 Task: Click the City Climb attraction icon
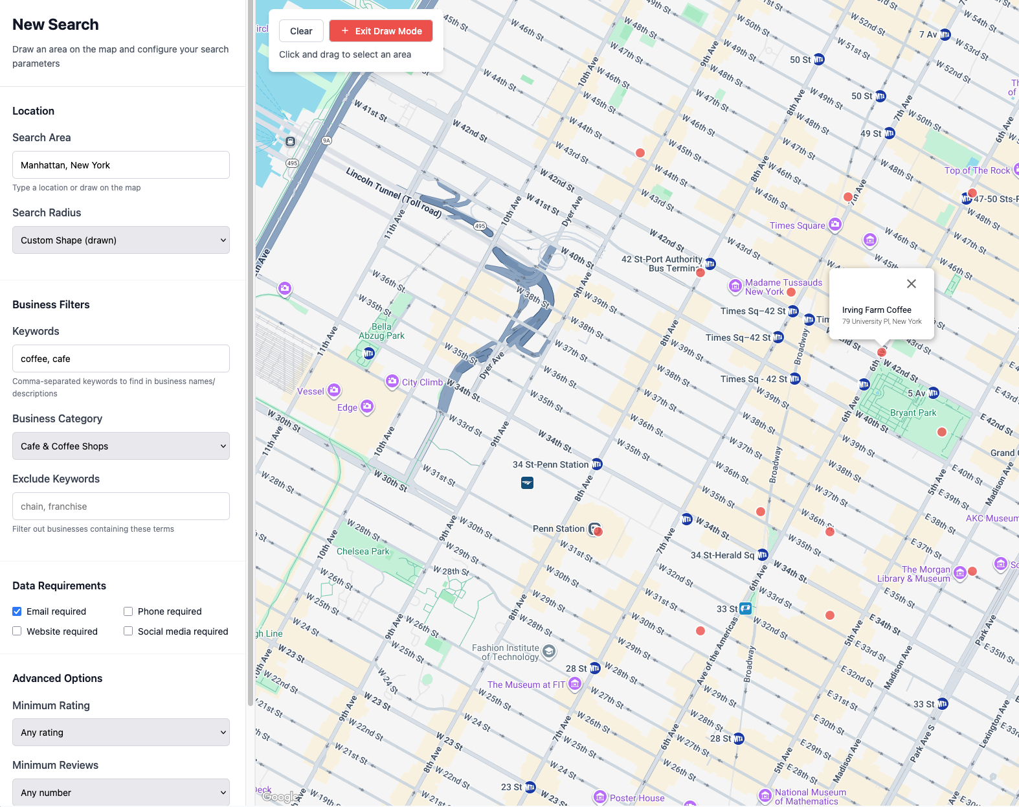[x=392, y=381]
